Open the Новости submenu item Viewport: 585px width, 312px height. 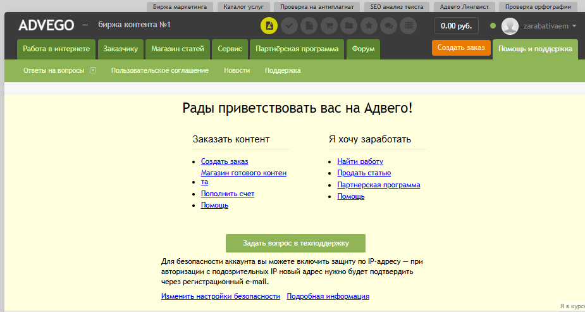coord(237,70)
